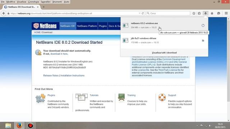Click Visualizza tutti i download
Viewport: 230px width, 129px height.
[x=164, y=53]
